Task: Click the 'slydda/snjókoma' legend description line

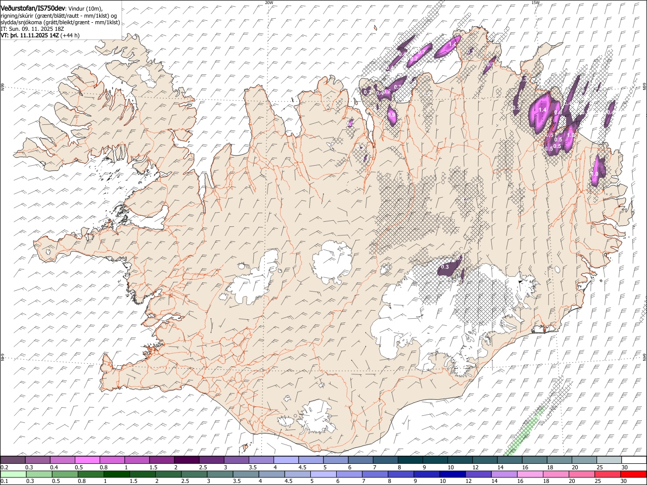Action: (x=60, y=22)
